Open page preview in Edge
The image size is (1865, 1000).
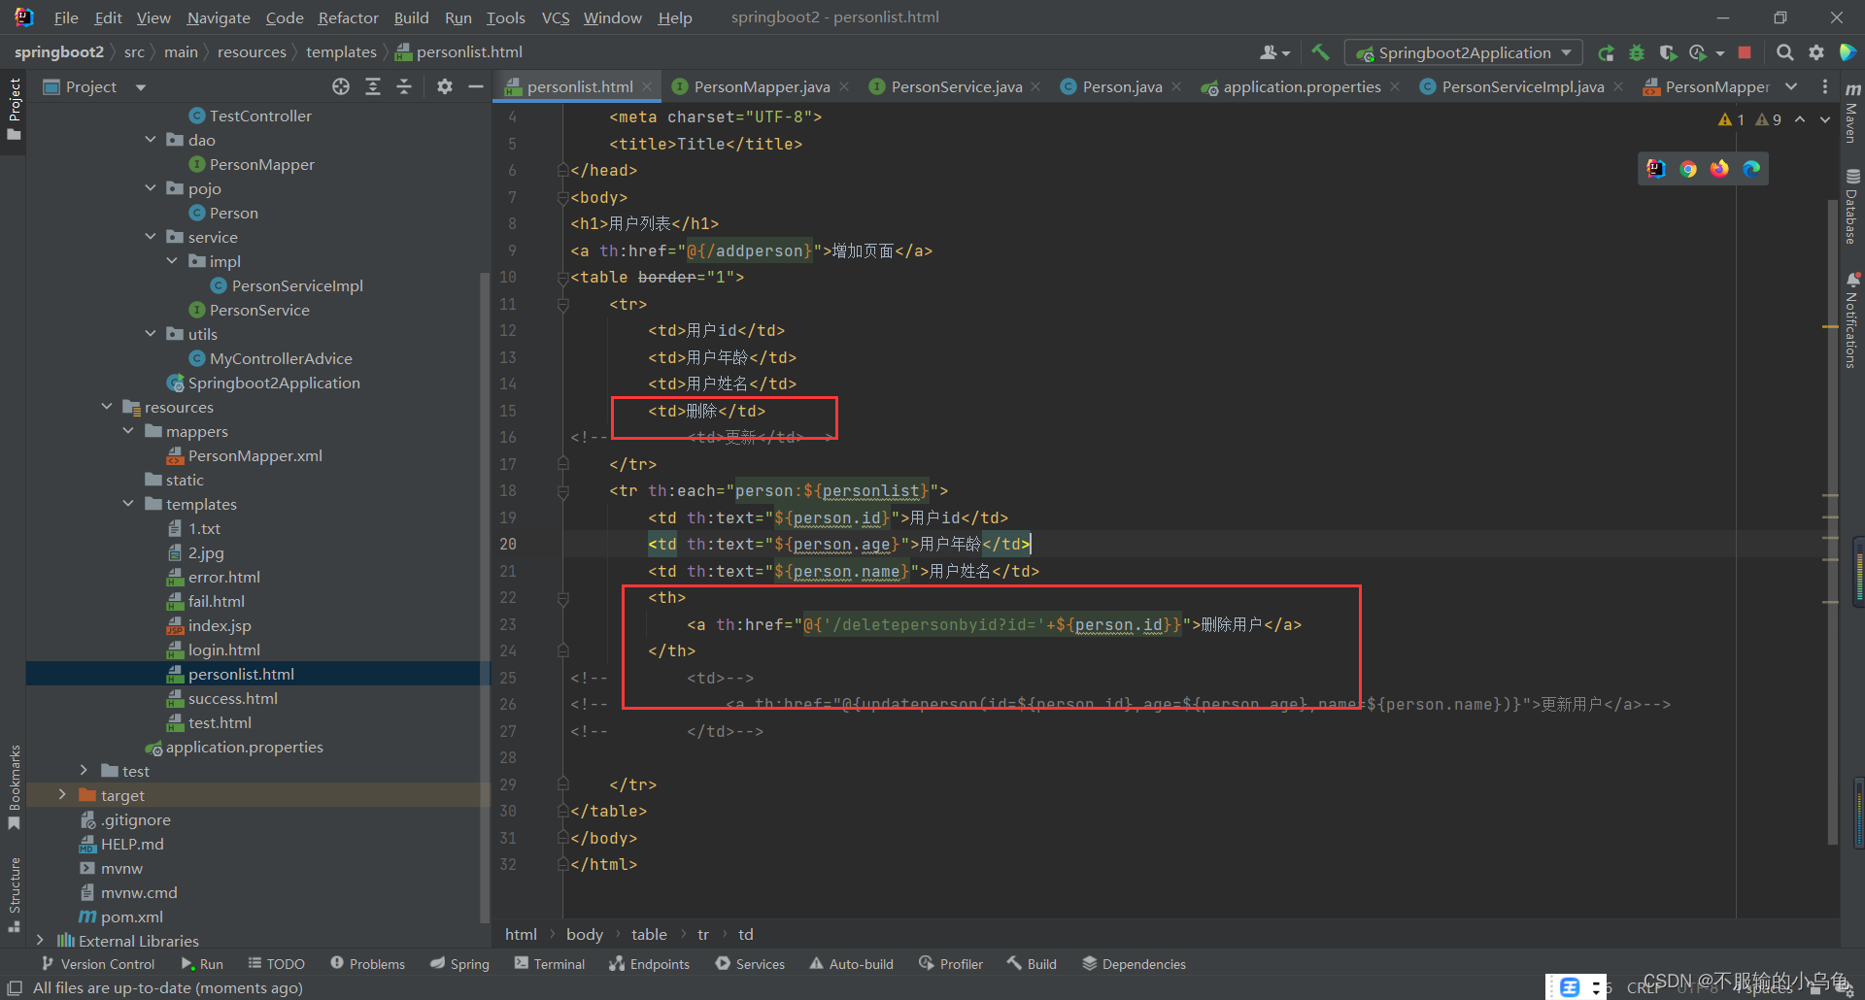[1751, 169]
